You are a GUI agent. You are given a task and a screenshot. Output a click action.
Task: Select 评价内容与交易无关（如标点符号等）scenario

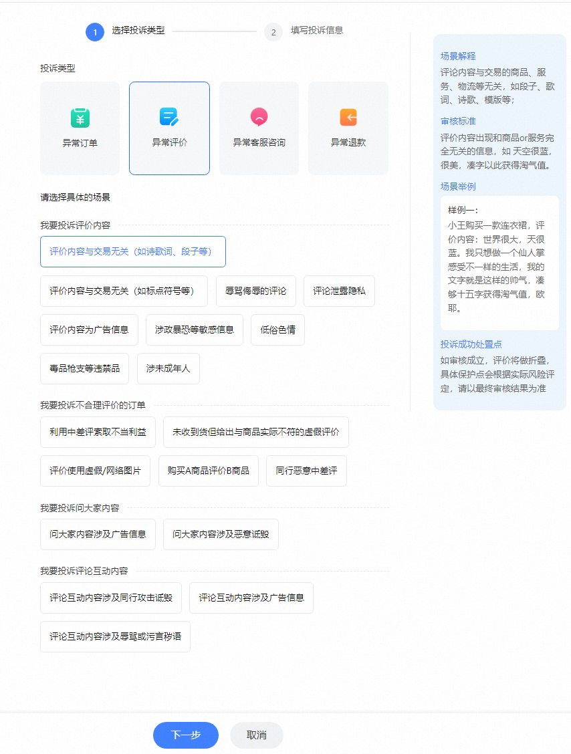124,291
